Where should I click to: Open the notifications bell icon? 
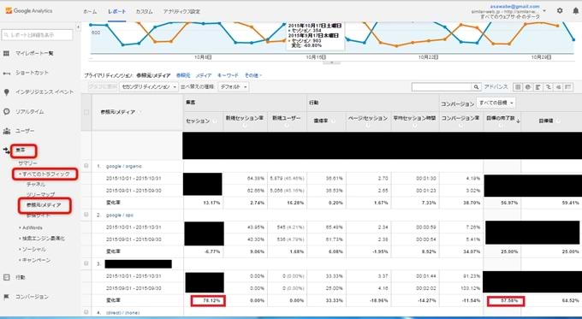[x=576, y=11]
